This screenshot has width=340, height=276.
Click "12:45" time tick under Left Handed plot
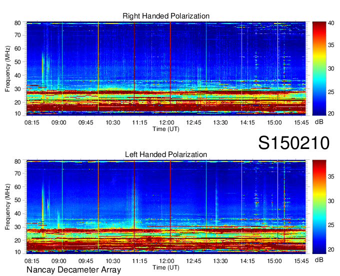tap(193, 261)
